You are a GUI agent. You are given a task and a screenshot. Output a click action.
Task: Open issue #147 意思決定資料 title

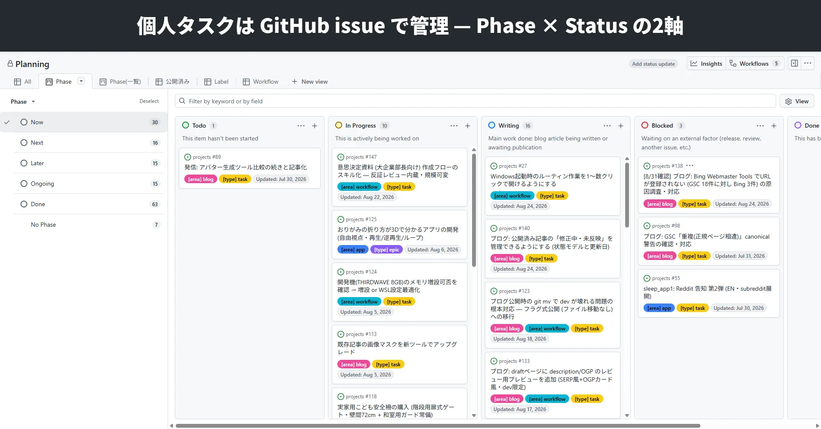pos(398,171)
